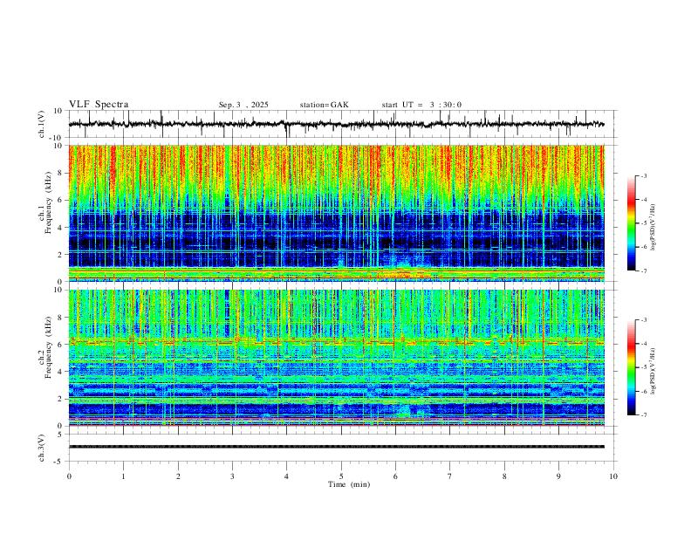Click the "Time (min)" x-axis label
Image resolution: width=691 pixels, height=534 pixels.
[349, 484]
